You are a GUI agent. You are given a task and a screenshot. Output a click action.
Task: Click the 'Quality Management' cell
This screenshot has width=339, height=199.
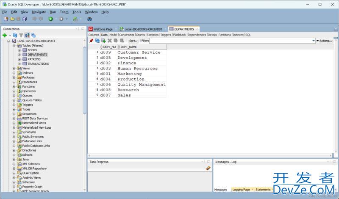(142, 85)
